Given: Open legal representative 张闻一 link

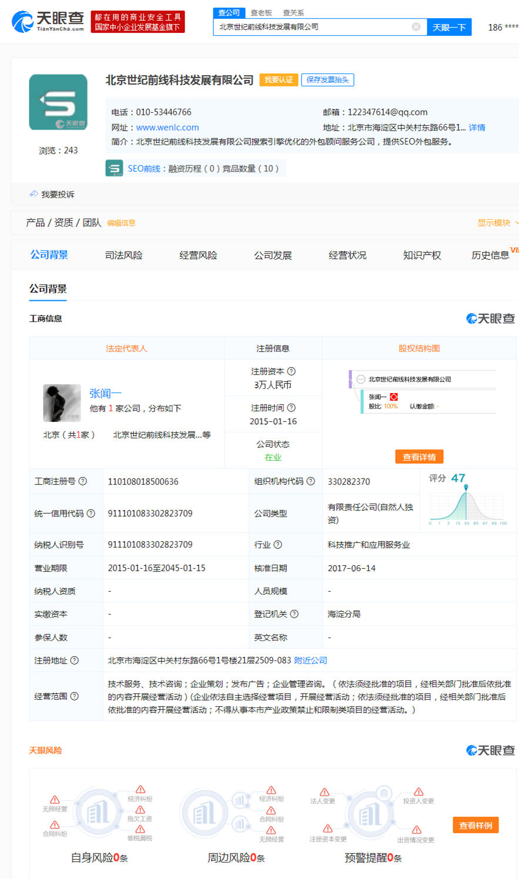Looking at the screenshot, I should pyautogui.click(x=105, y=393).
